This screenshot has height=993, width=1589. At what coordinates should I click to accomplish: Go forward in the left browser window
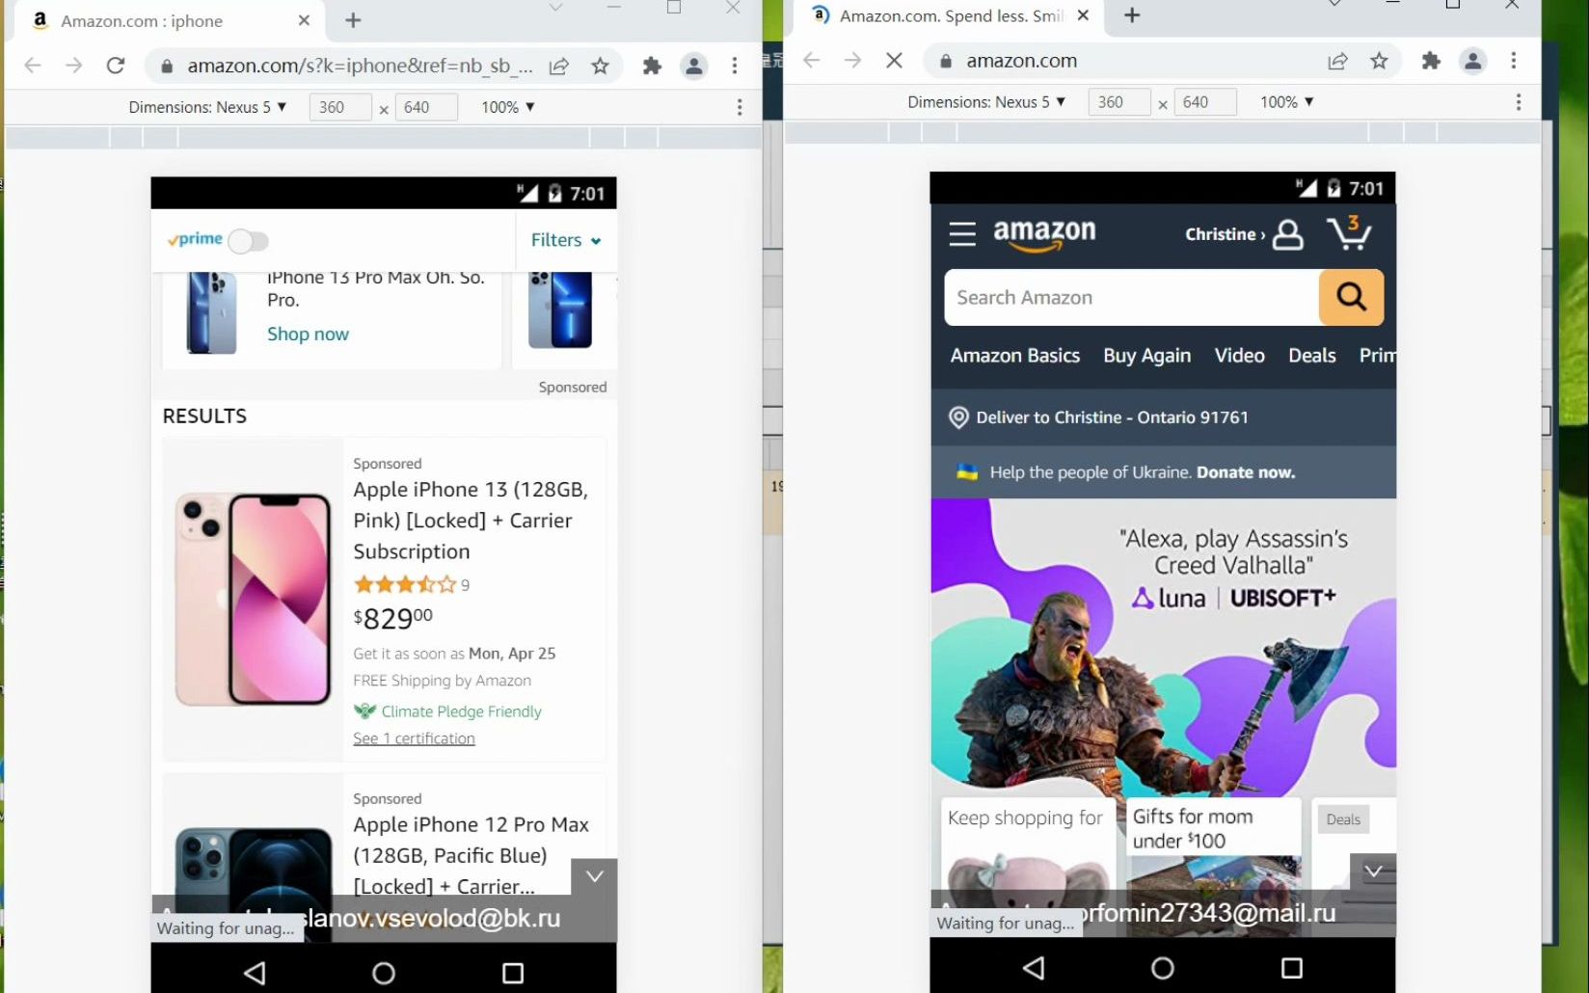[74, 66]
